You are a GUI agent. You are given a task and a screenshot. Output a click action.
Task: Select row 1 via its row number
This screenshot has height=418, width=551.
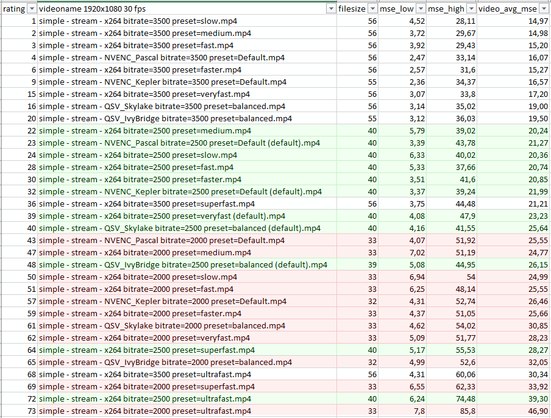click(18, 21)
